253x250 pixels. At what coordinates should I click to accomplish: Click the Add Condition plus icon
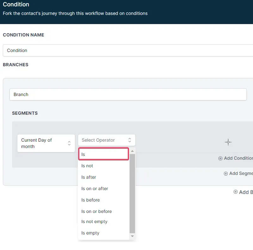pyautogui.click(x=220, y=158)
